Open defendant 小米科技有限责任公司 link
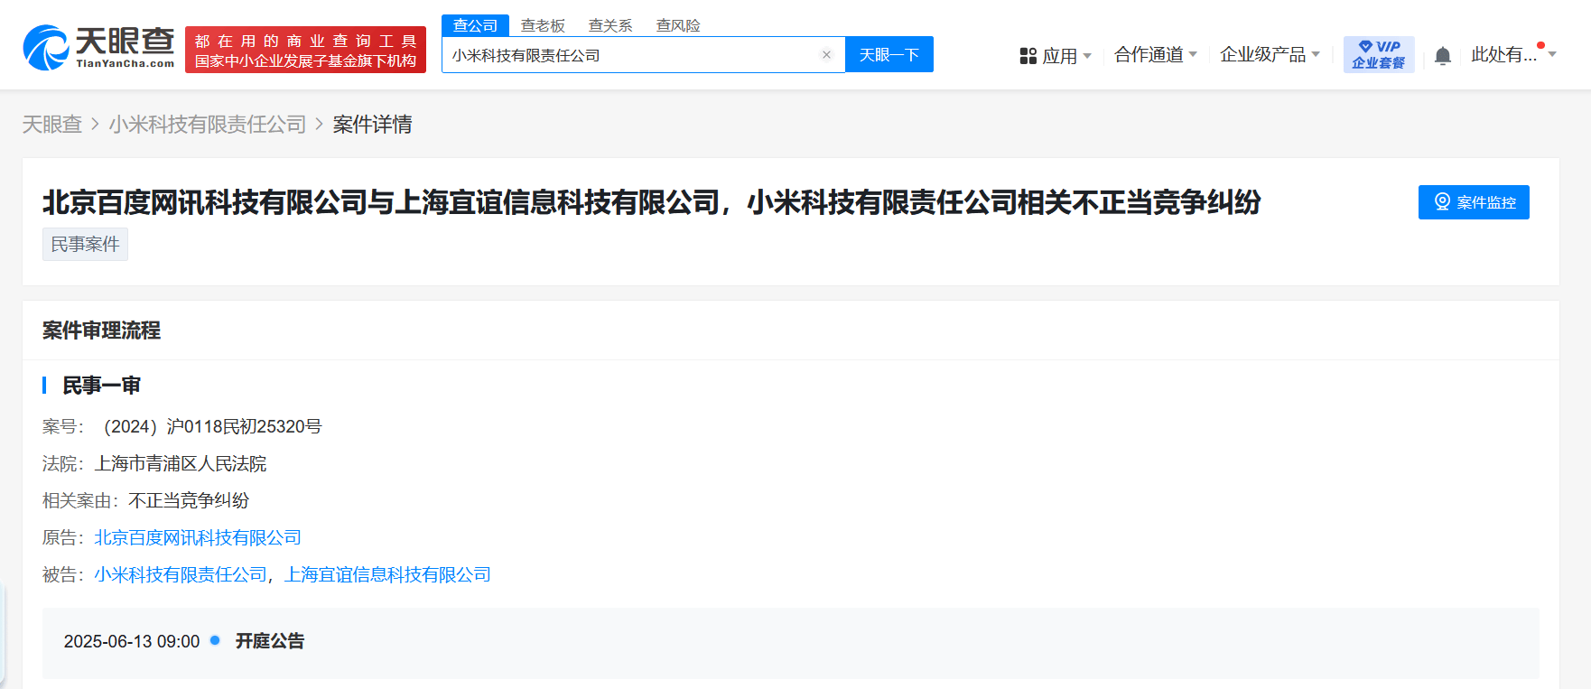Screen dimensions: 1591x689 pyautogui.click(x=181, y=575)
